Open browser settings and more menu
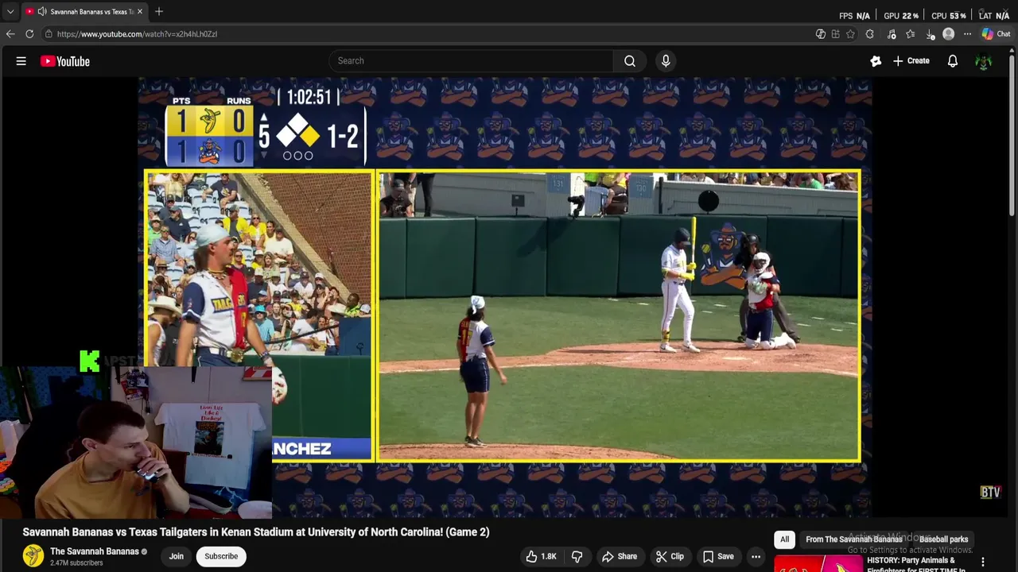1018x572 pixels. (967, 34)
